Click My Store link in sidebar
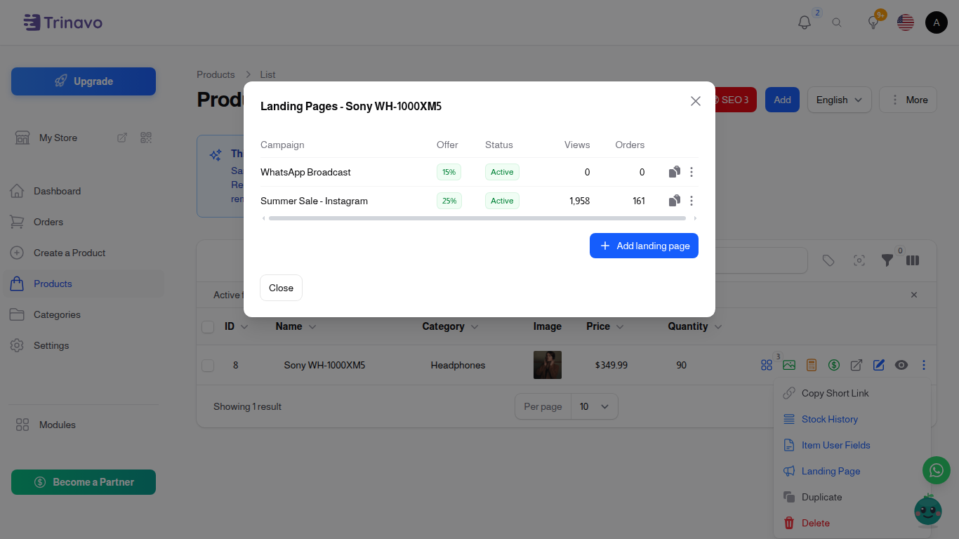Image resolution: width=959 pixels, height=539 pixels. pyautogui.click(x=58, y=138)
